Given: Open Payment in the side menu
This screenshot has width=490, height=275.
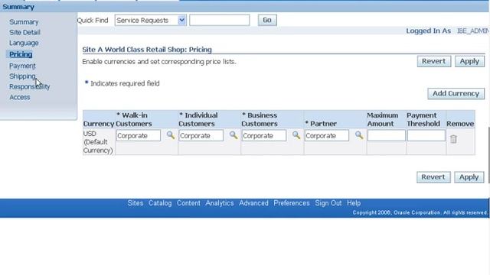Looking at the screenshot, I should click(x=22, y=66).
